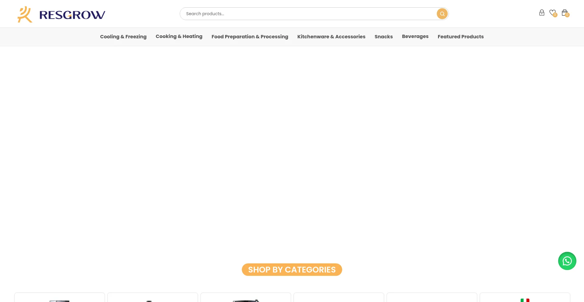Click the cart item count badge

click(567, 14)
